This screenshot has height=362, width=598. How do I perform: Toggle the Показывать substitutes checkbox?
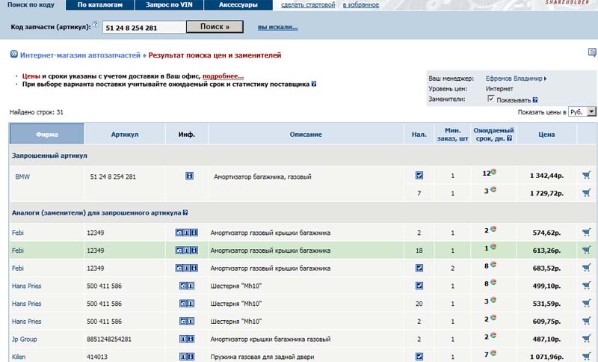point(491,99)
